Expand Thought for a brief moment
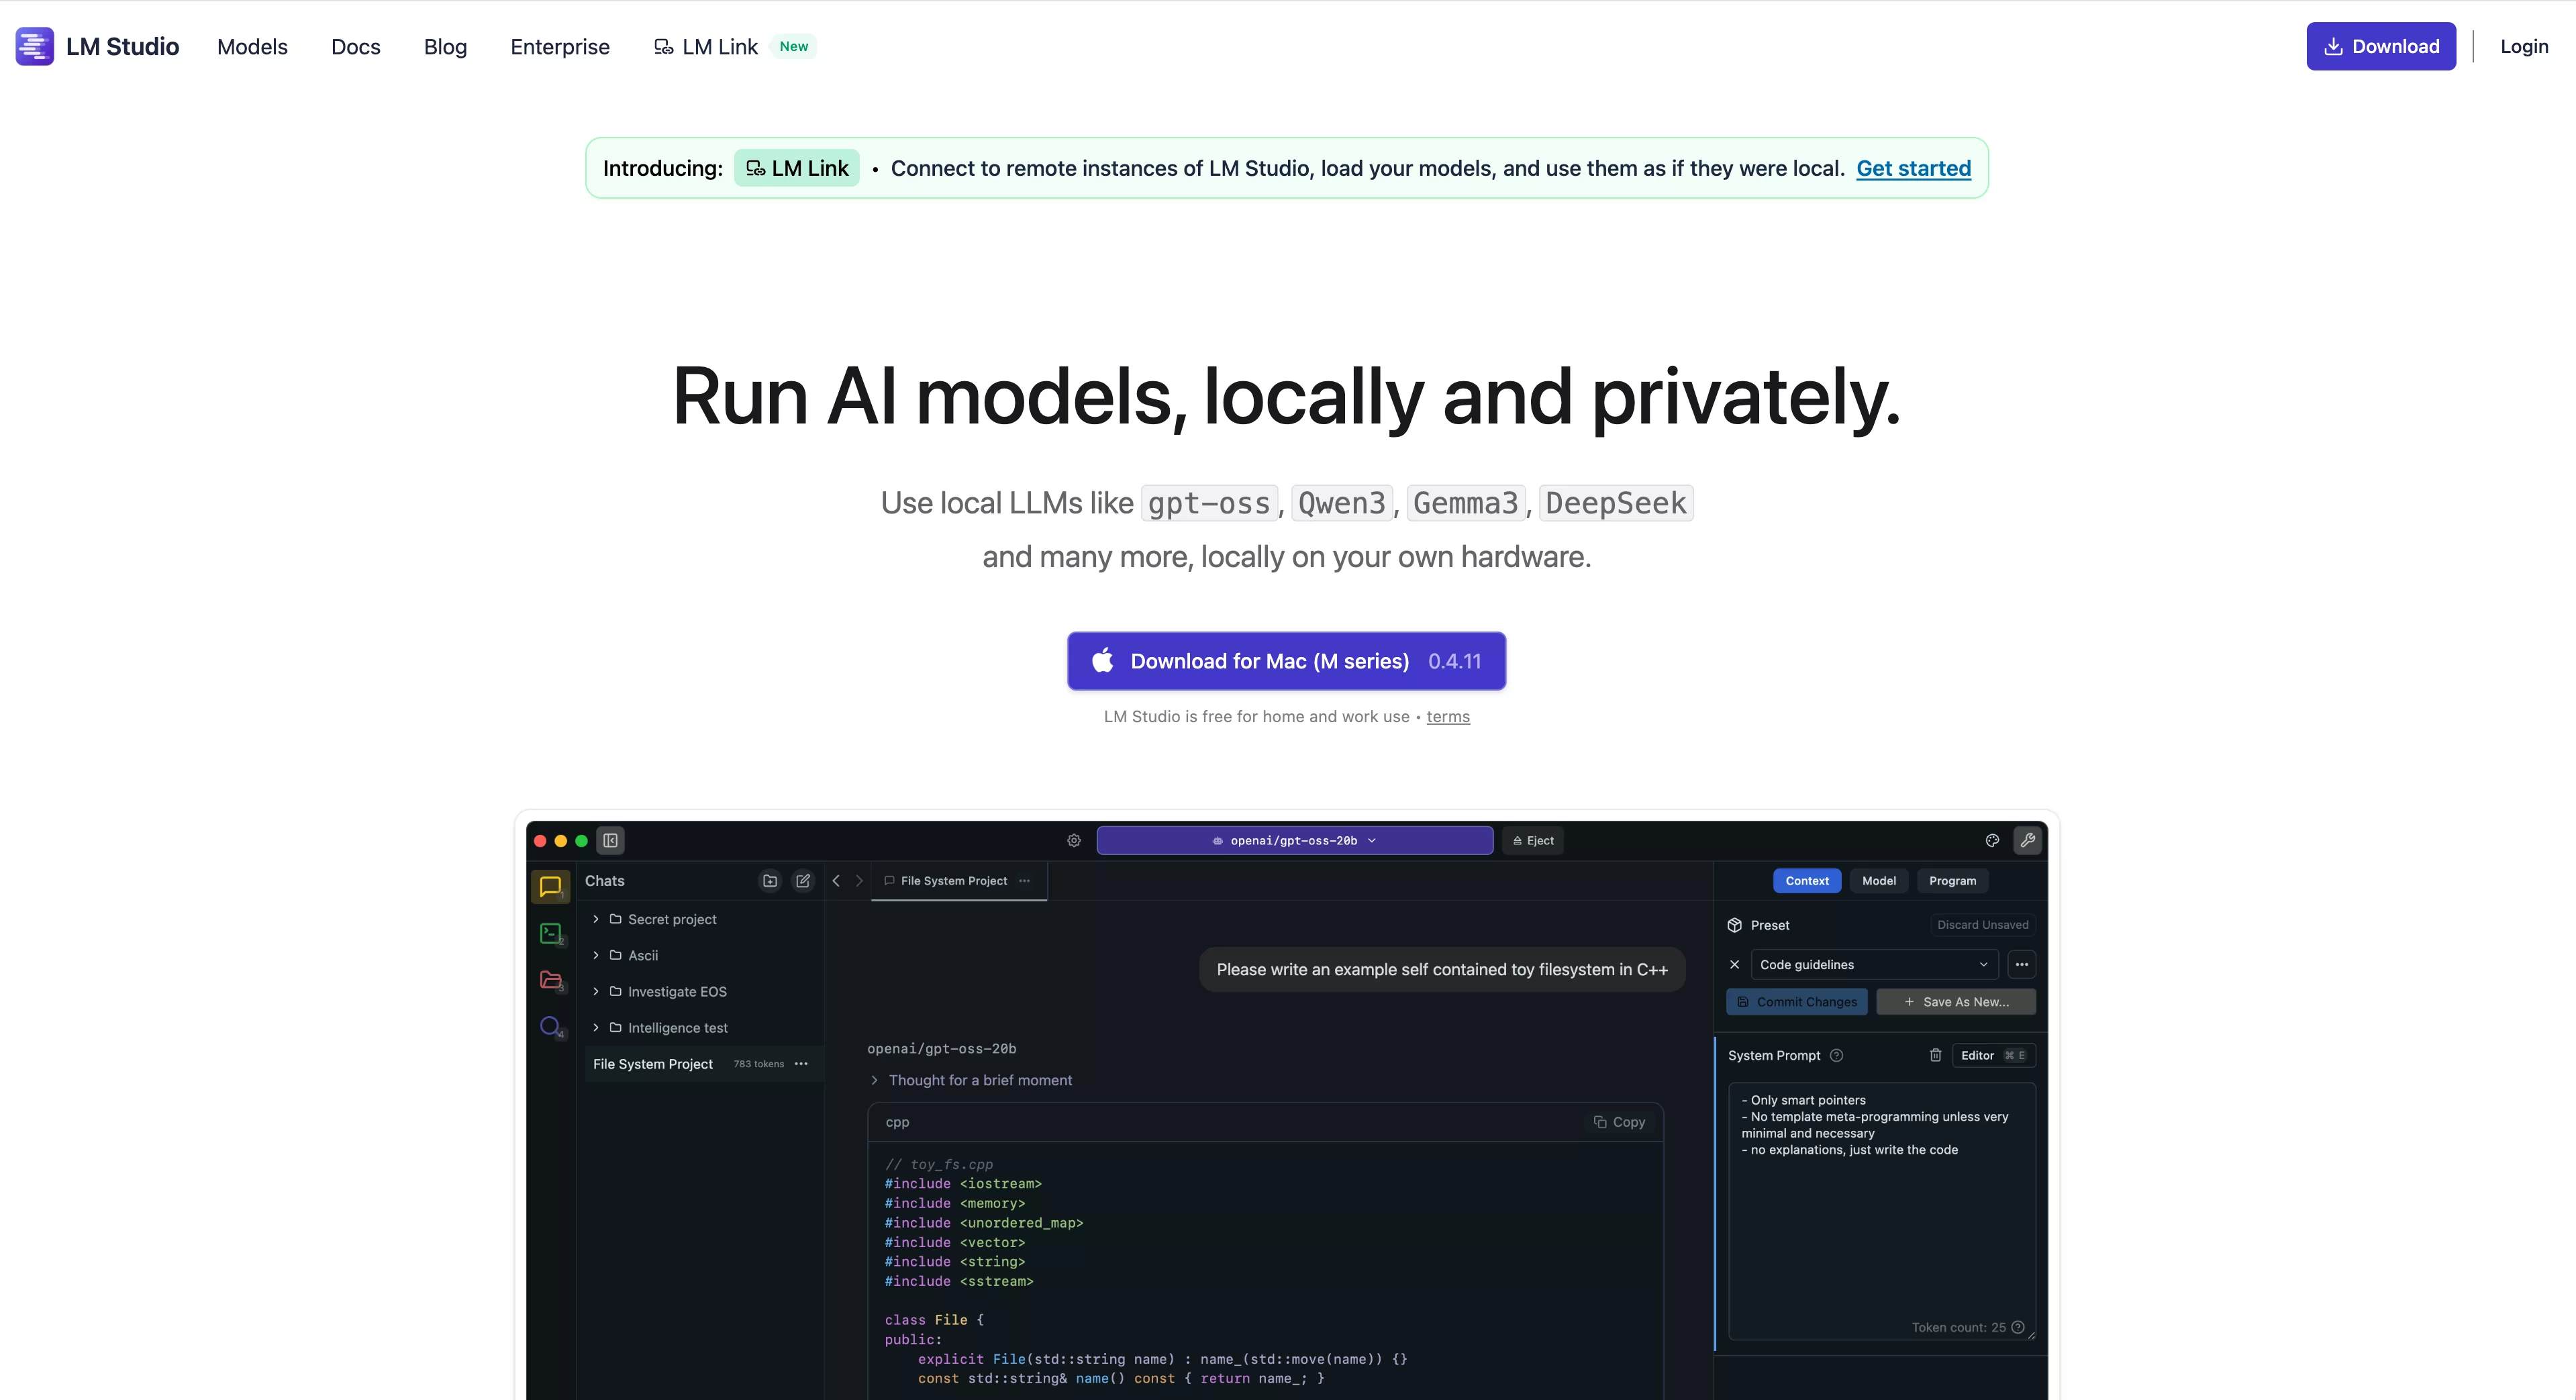Image resolution: width=2576 pixels, height=1400 pixels. tap(971, 1080)
